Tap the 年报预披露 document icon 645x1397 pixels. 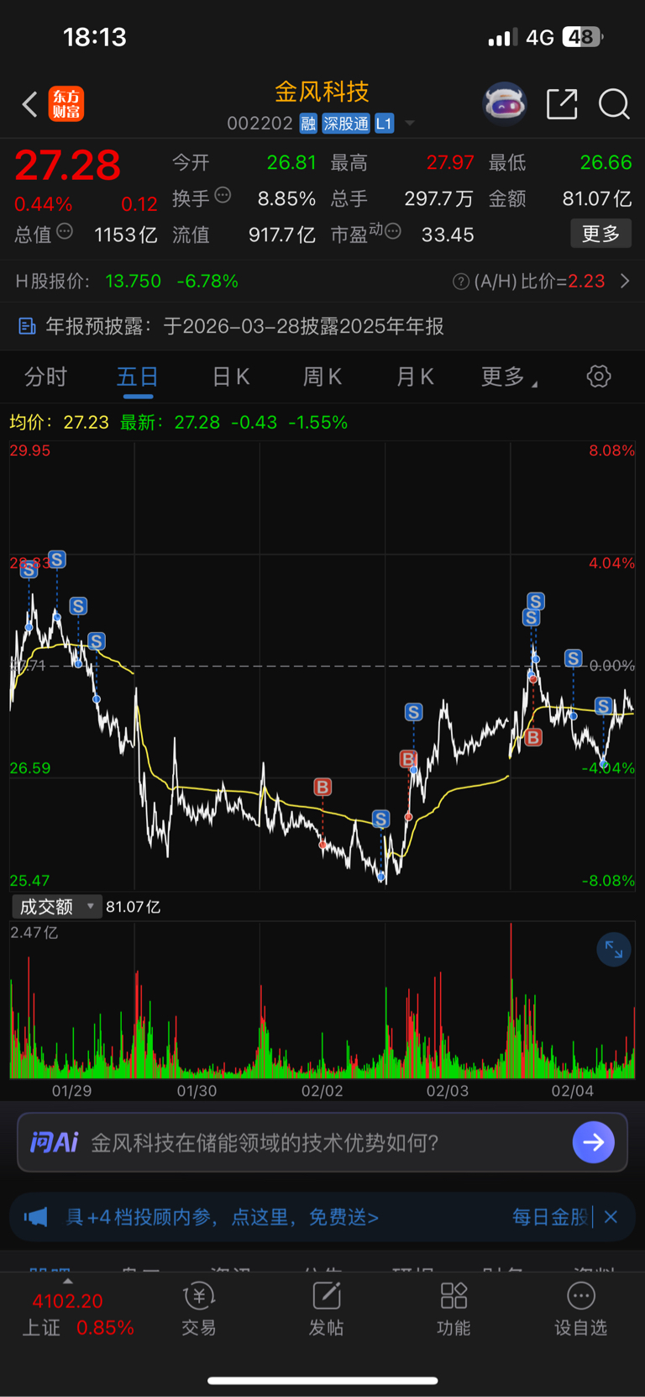coord(27,326)
